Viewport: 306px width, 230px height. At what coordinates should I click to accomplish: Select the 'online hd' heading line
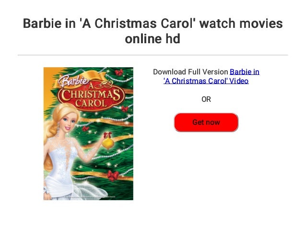tap(153, 39)
